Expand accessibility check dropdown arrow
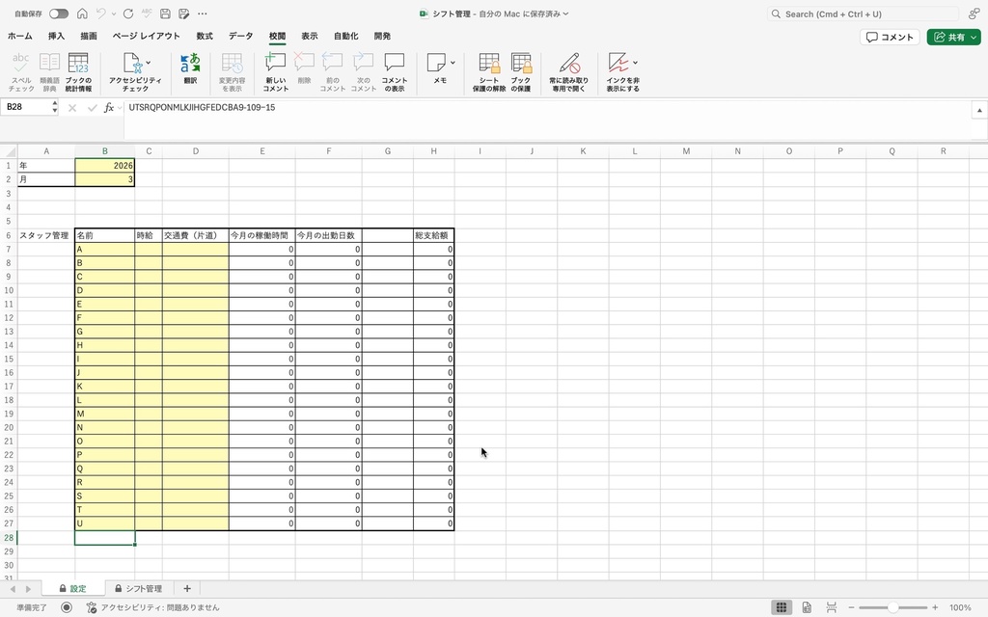The image size is (988, 617). [148, 63]
